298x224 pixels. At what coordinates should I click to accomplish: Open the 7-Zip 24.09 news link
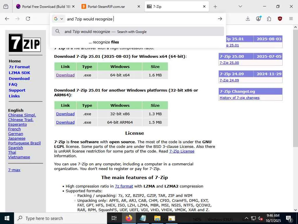coord(229,80)
